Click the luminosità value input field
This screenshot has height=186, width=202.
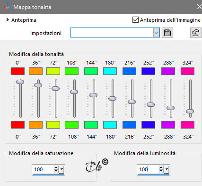tap(148, 169)
